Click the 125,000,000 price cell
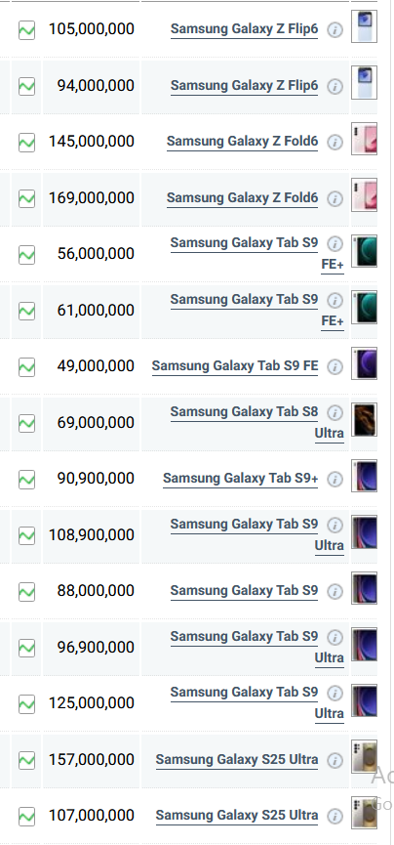394x845 pixels. coord(91,703)
